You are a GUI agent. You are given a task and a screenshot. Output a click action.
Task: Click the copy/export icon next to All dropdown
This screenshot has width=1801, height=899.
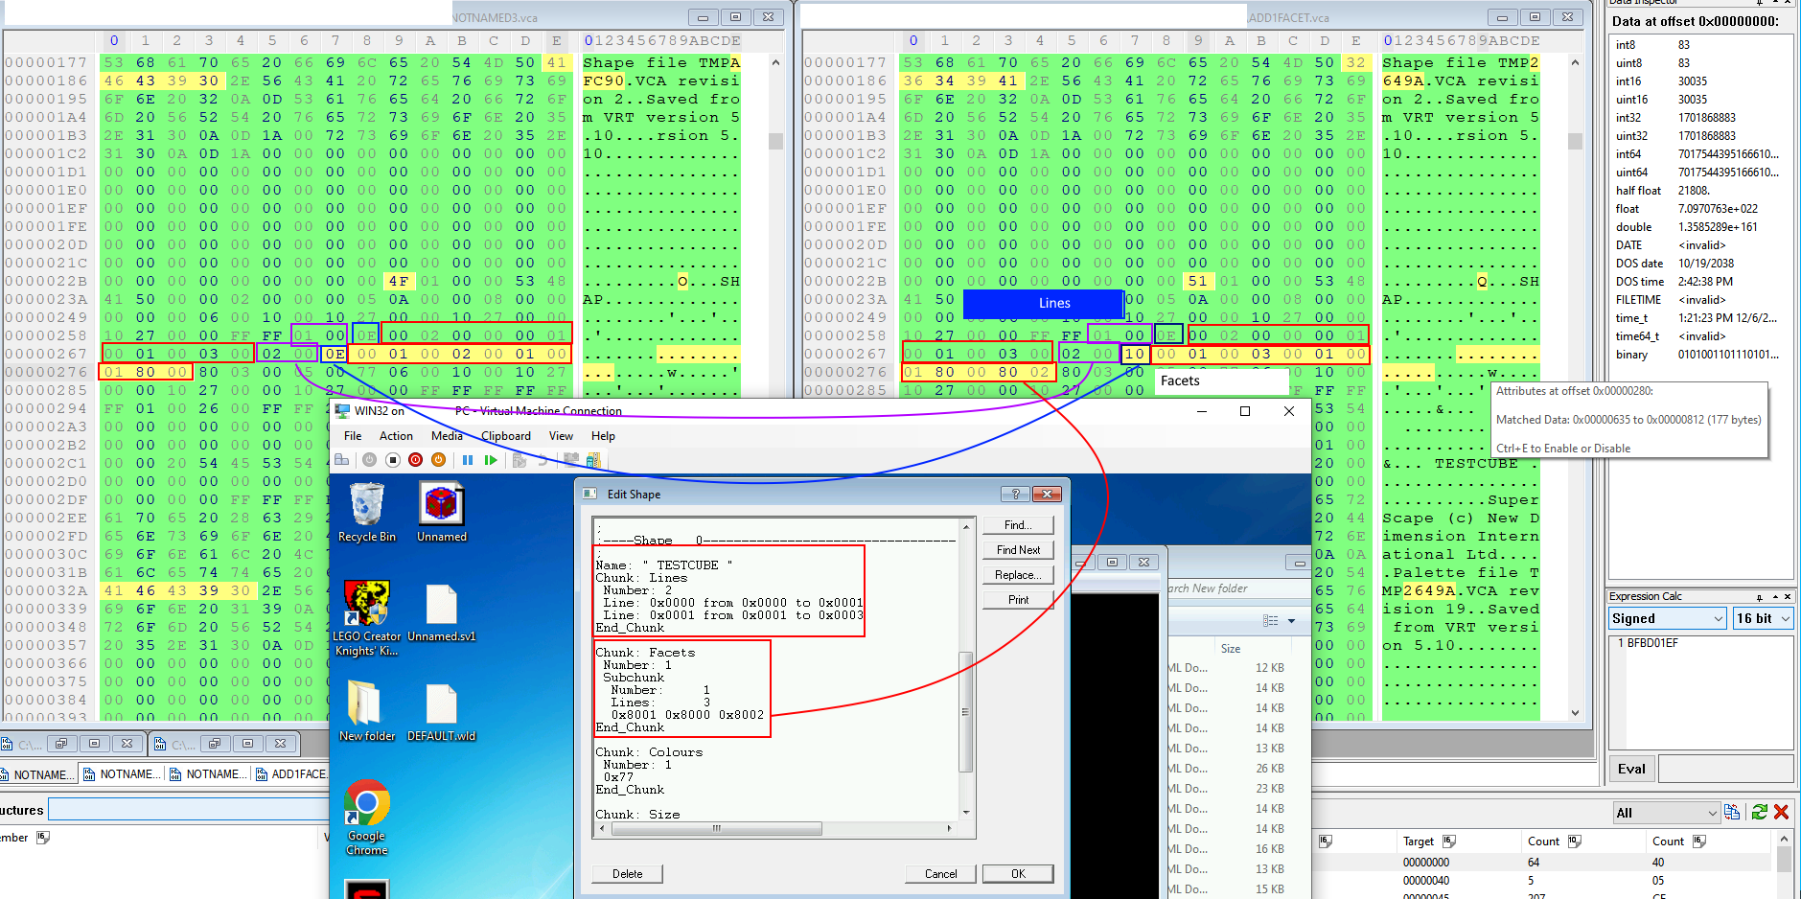pyautogui.click(x=1732, y=813)
